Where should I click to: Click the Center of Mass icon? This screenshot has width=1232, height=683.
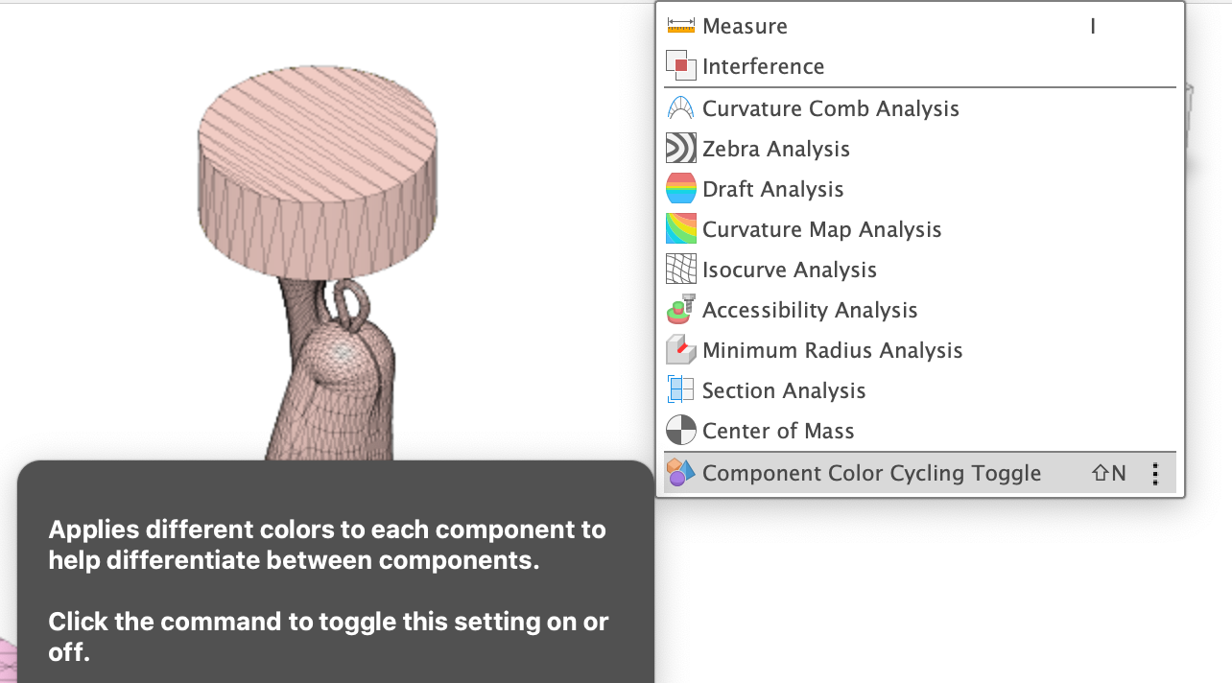pyautogui.click(x=680, y=430)
